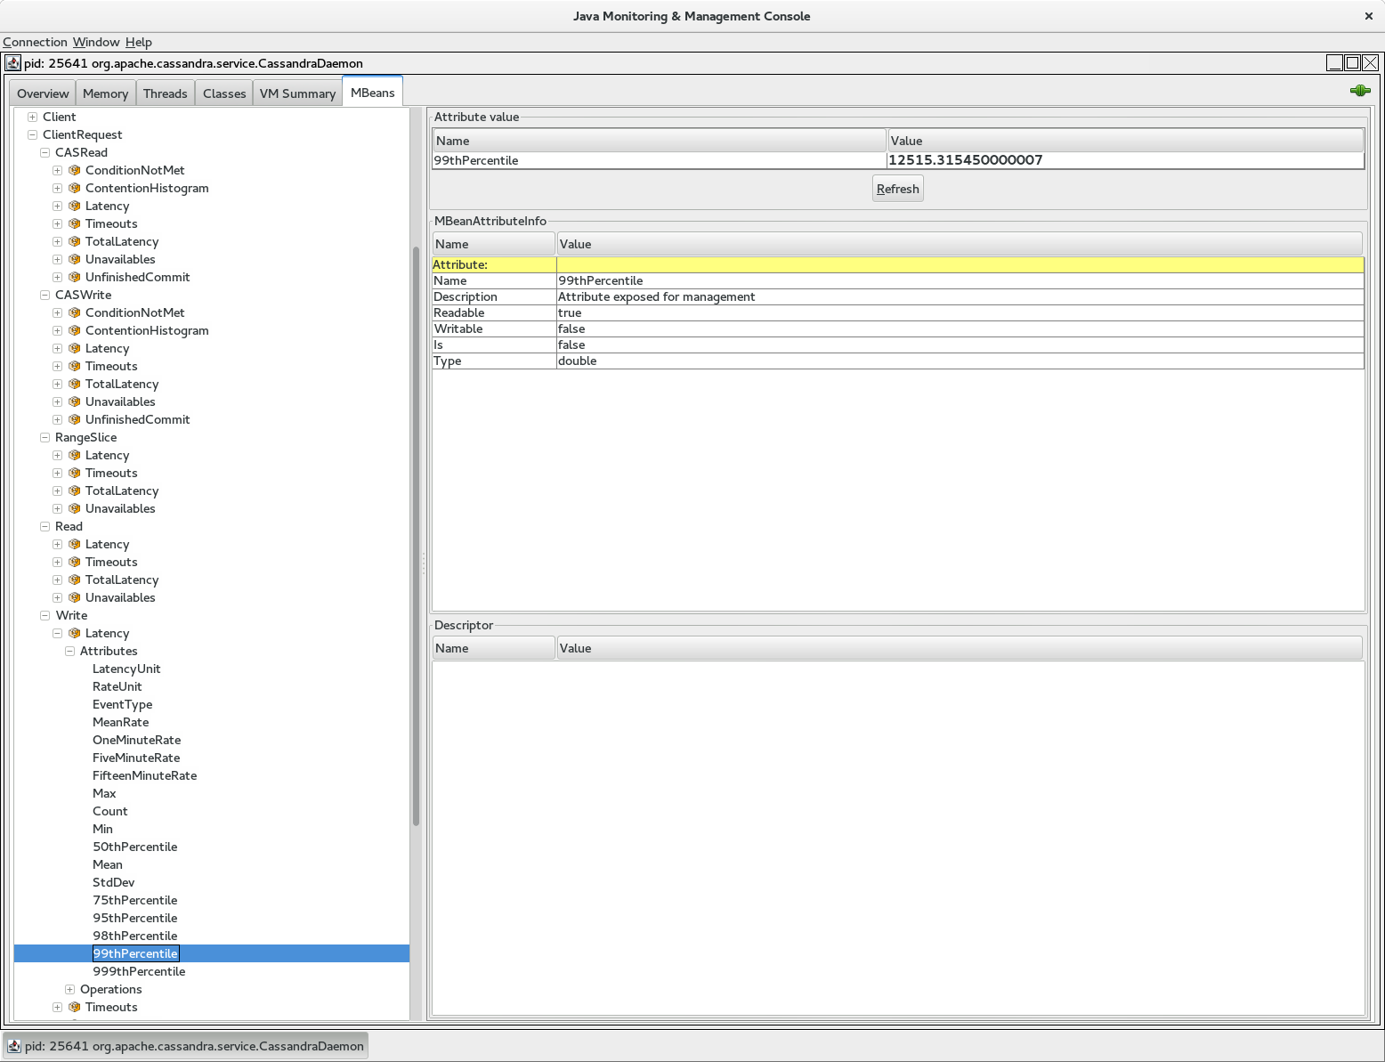Click the Java icon in the internal window title
The image size is (1385, 1062).
point(13,63)
